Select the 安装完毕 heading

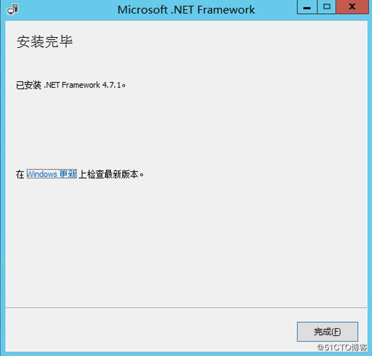[x=44, y=41]
